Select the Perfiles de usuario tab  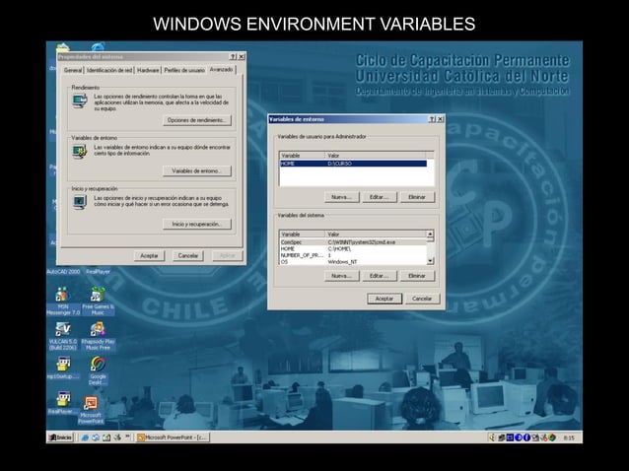tap(184, 70)
